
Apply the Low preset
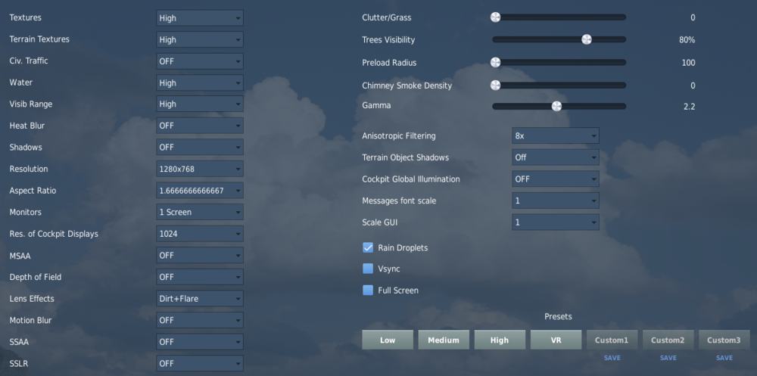[x=388, y=340]
